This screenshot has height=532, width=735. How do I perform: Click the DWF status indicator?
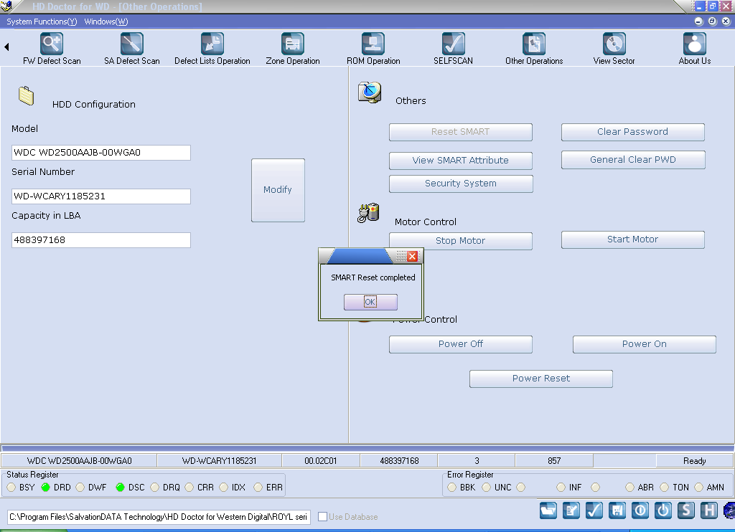(80, 488)
